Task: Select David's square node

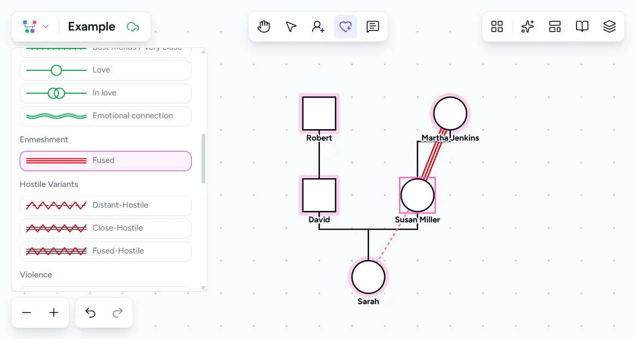Action: click(319, 195)
